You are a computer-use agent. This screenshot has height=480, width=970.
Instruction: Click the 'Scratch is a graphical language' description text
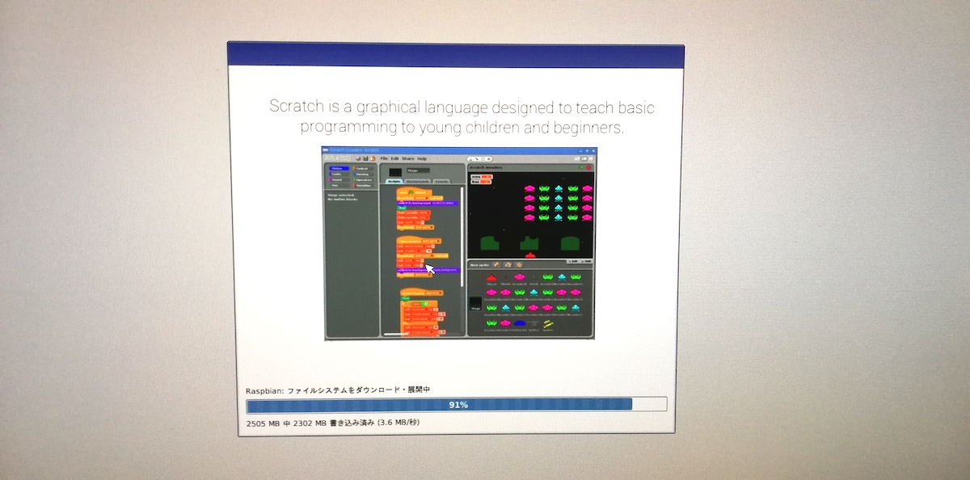(x=462, y=117)
